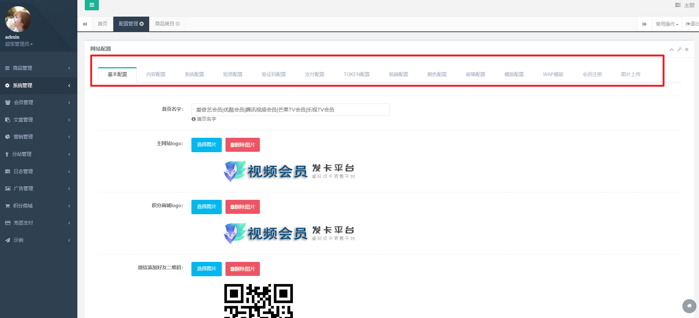Switch to the 支付配置 tab
This screenshot has height=318, width=699.
(x=314, y=75)
